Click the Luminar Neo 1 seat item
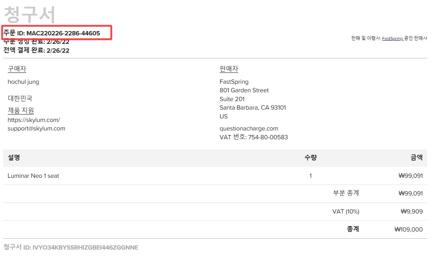Screen dimensions: 436x257 (33, 176)
